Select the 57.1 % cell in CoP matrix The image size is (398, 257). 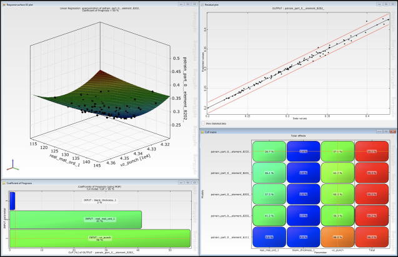pos(337,152)
